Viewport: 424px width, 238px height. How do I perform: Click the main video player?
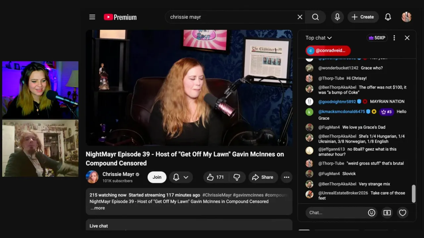coord(189,88)
